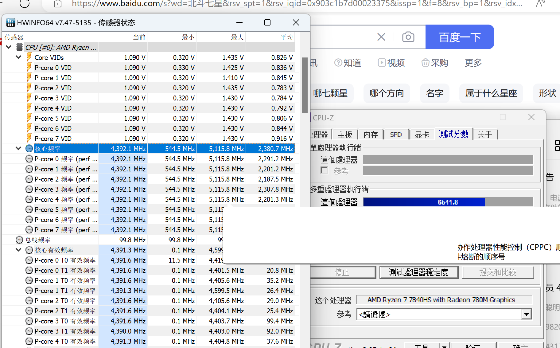Screen dimensions: 560x348
Task: Click the read aloud icon in address bar
Action: click(540, 3)
